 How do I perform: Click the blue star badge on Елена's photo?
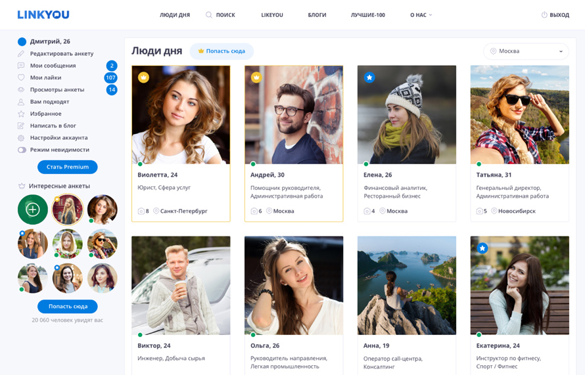[369, 77]
